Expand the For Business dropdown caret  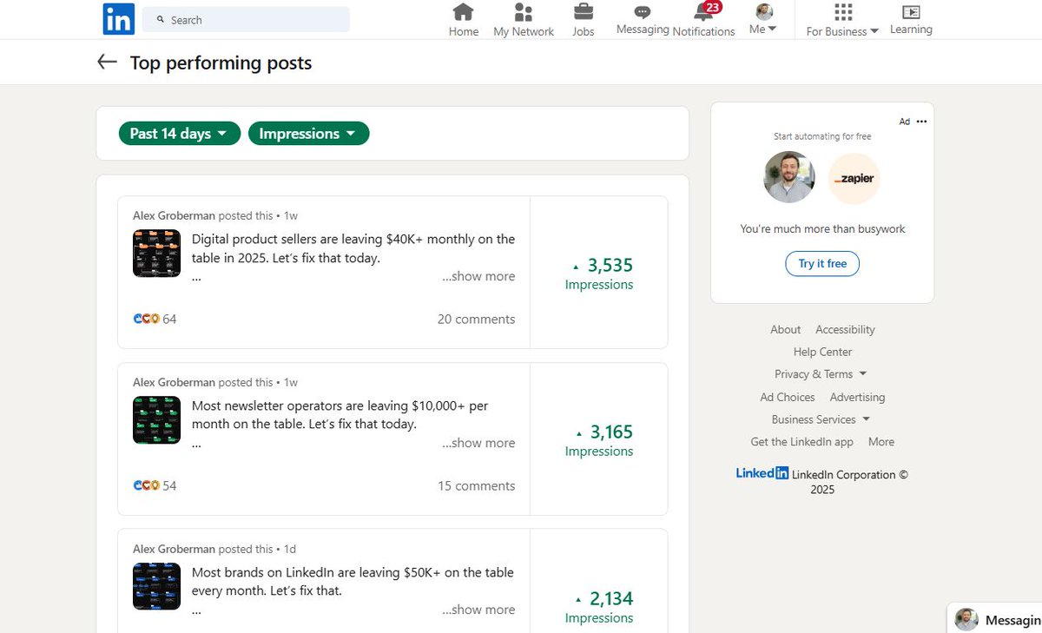[874, 31]
